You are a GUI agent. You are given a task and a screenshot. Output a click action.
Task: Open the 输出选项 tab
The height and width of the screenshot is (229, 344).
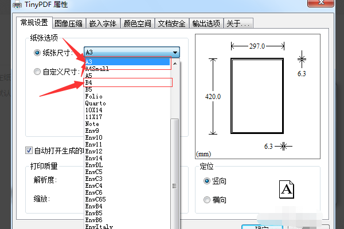coord(206,23)
